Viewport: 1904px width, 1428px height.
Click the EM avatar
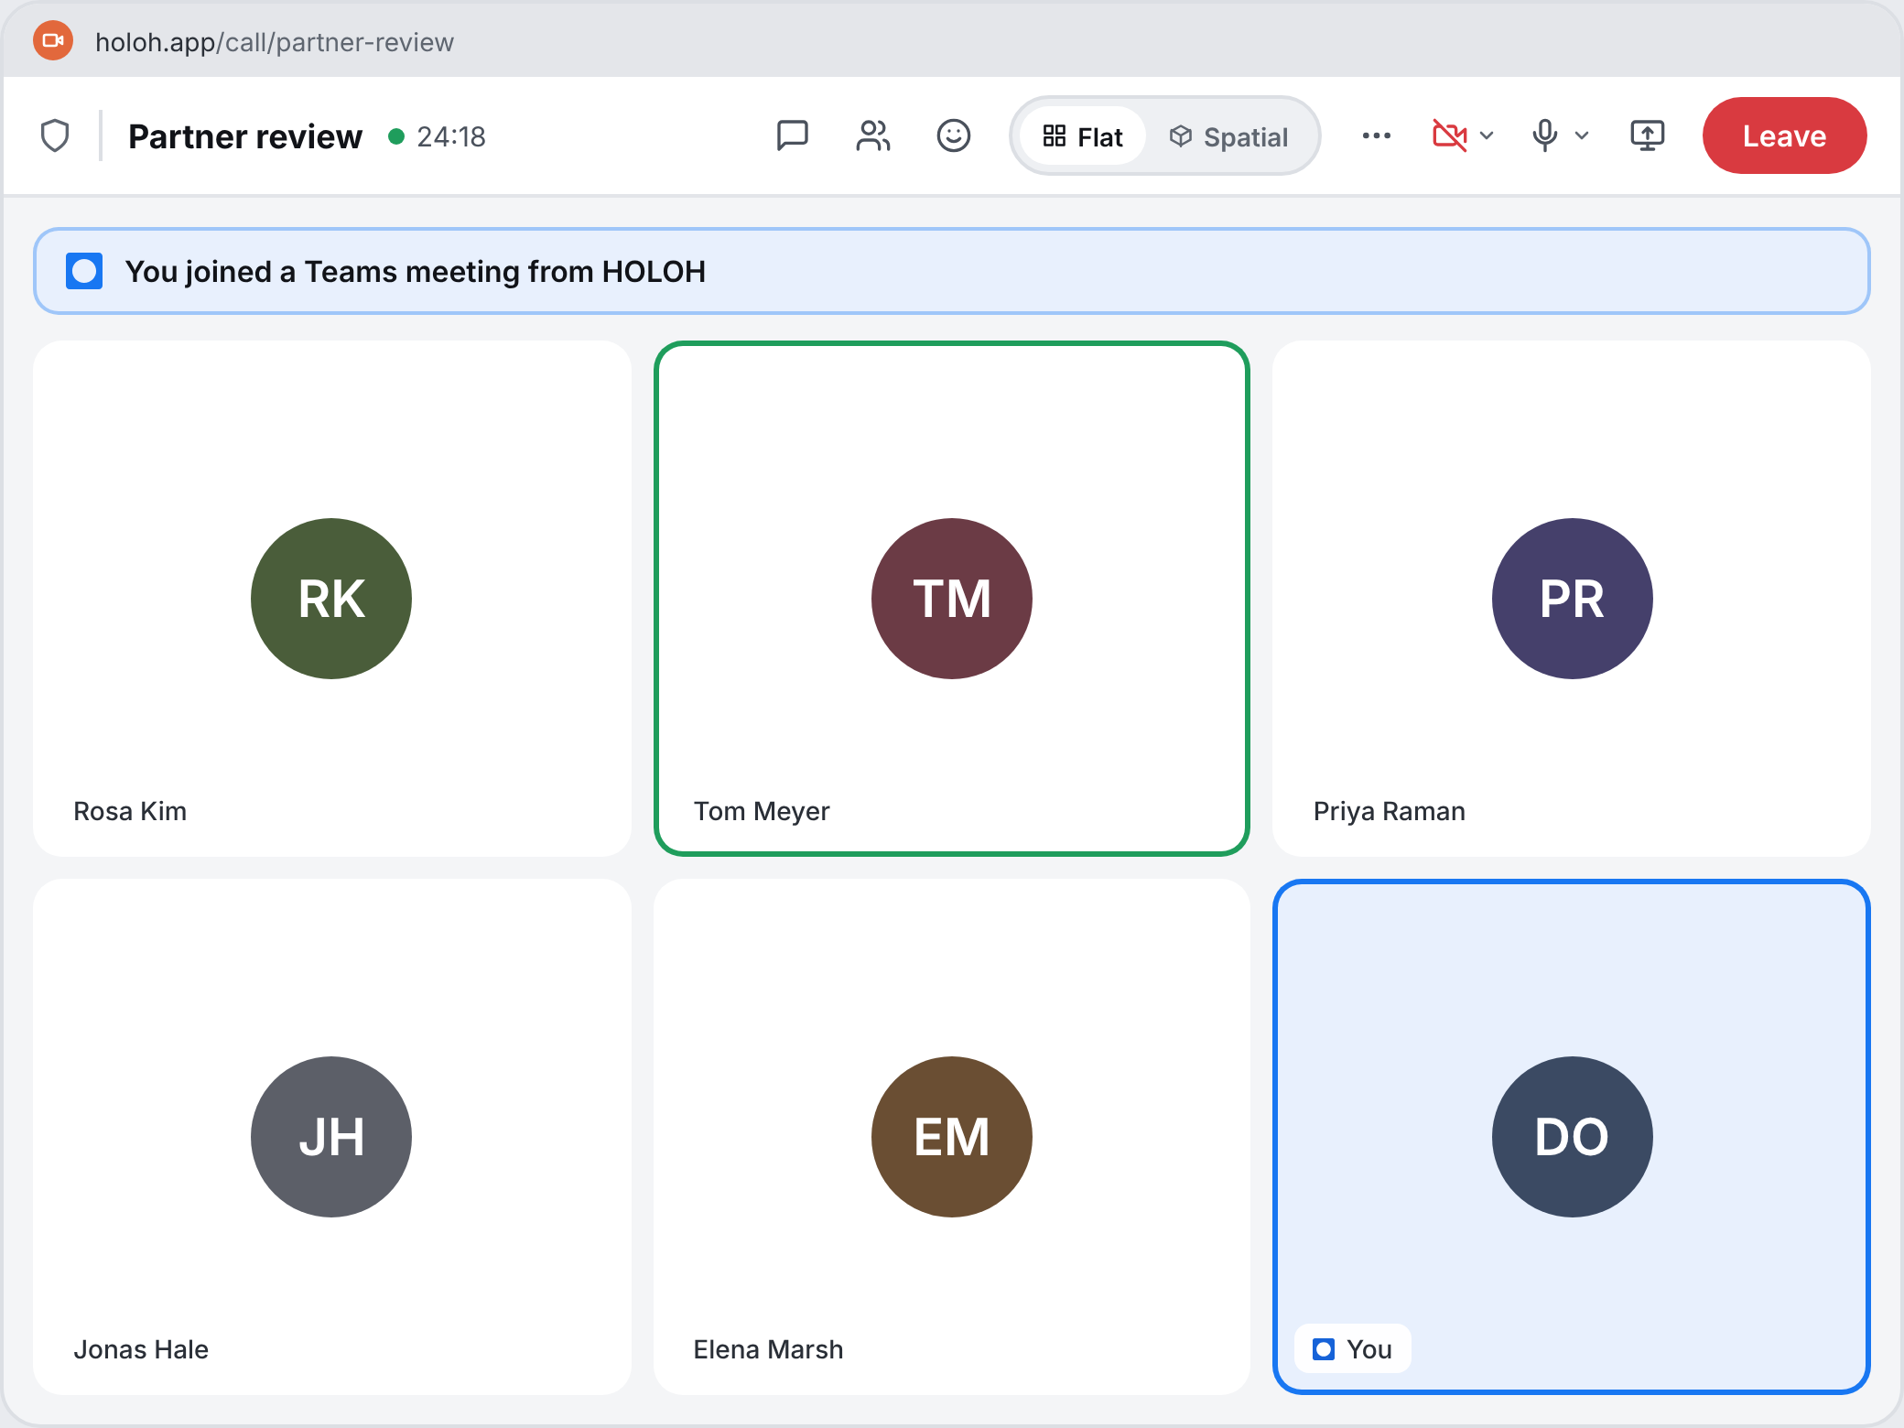click(x=952, y=1137)
